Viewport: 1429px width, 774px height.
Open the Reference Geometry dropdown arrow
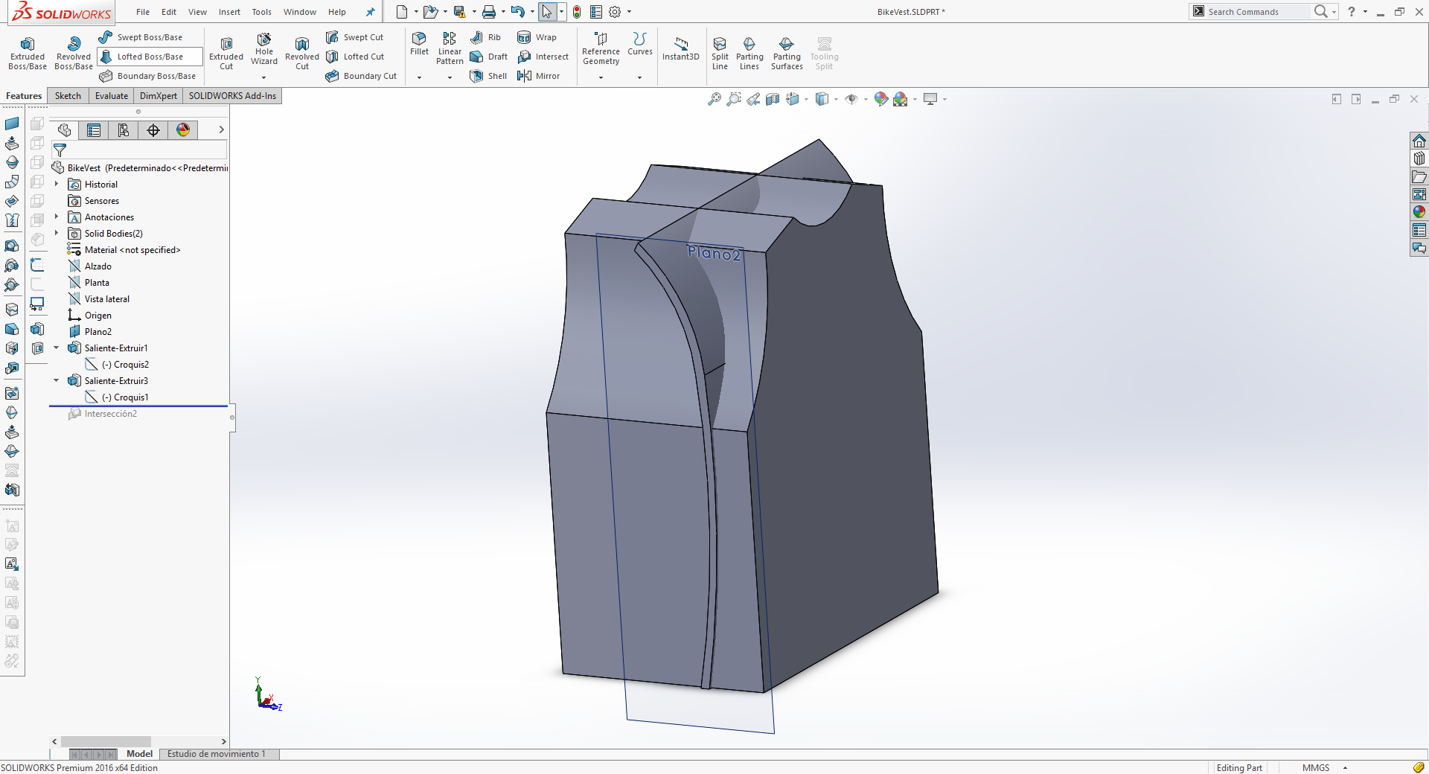click(601, 77)
